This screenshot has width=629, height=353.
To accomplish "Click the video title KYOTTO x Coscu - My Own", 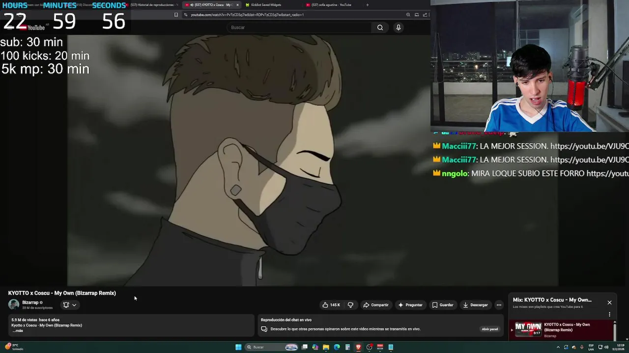I will click(62, 293).
